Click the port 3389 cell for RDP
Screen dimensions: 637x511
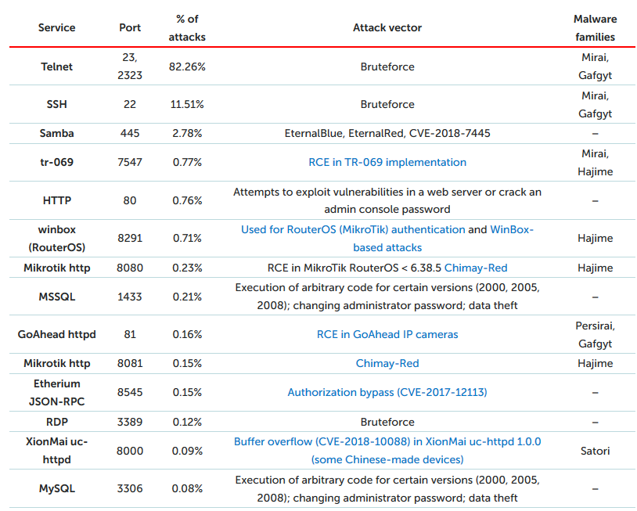point(130,421)
